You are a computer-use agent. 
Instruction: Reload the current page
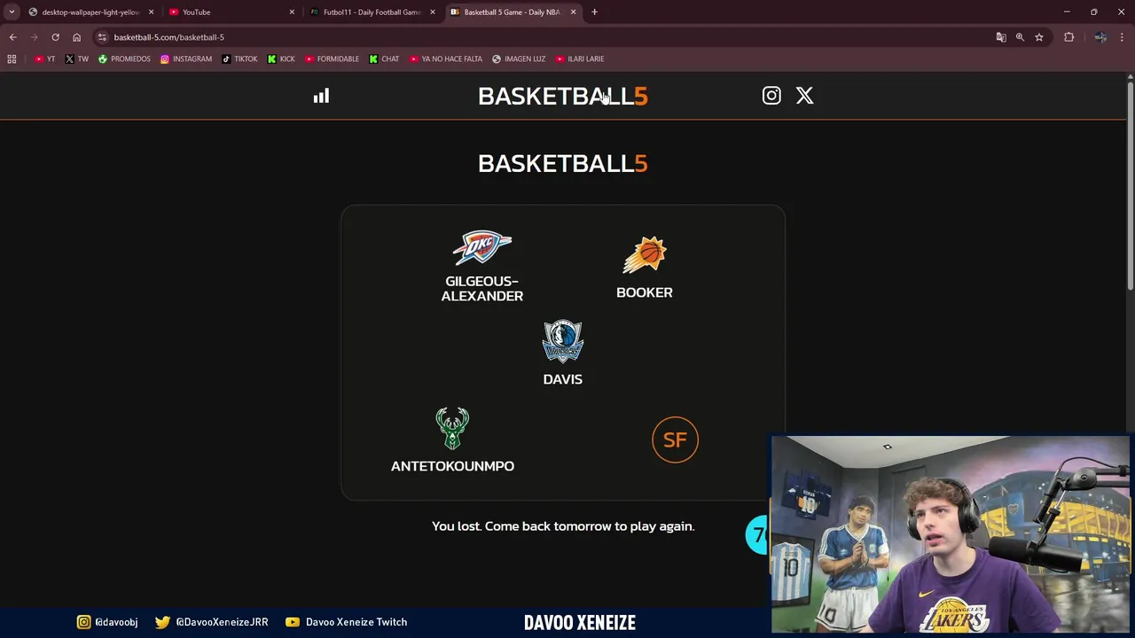tap(55, 37)
